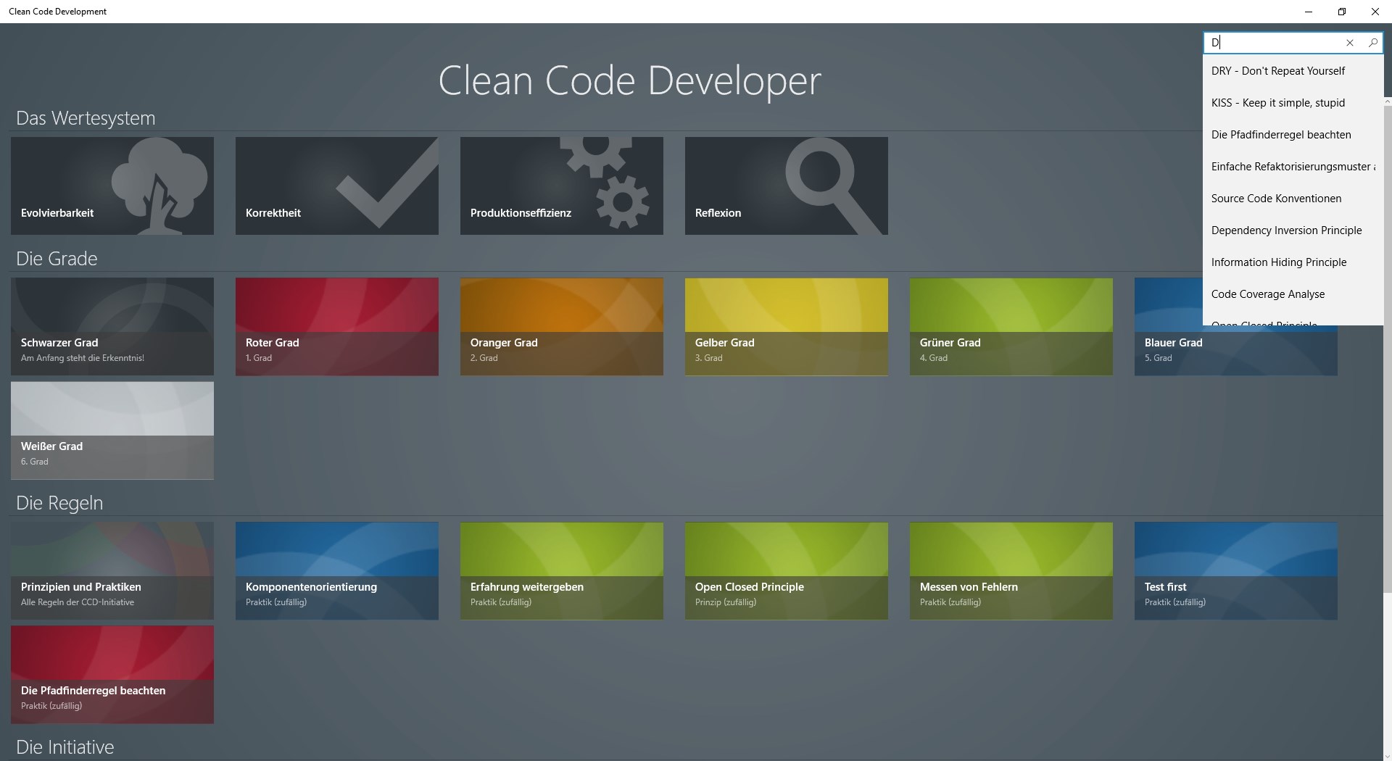The image size is (1392, 761).
Task: Pick Code Coverage Analyse suggestion
Action: pyautogui.click(x=1293, y=294)
